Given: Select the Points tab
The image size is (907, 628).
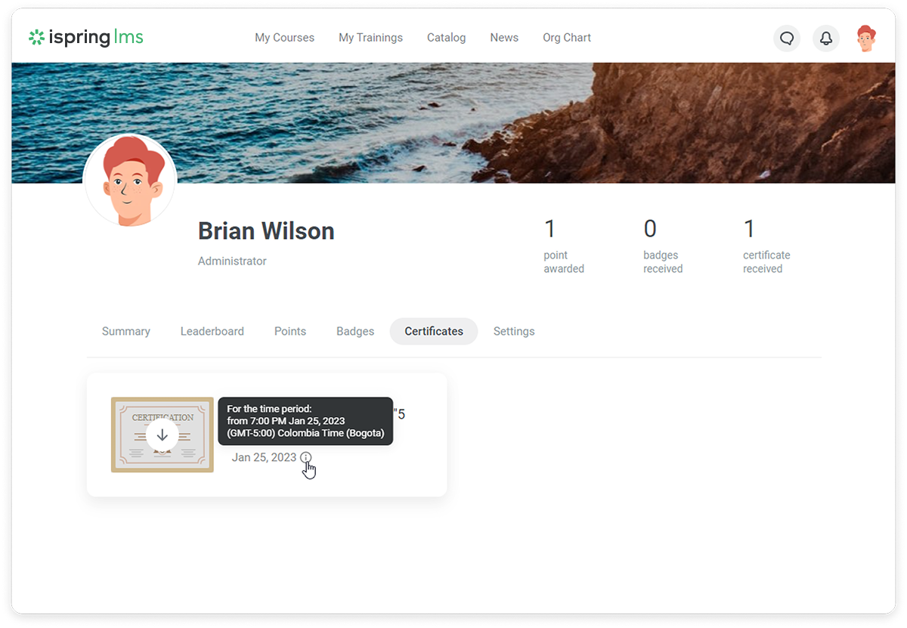Looking at the screenshot, I should (x=290, y=331).
